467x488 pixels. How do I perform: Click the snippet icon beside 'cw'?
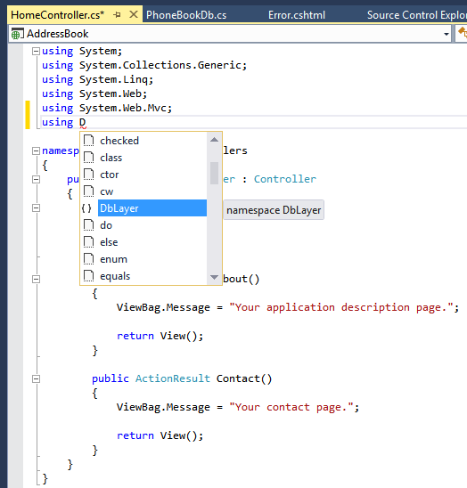tap(88, 191)
